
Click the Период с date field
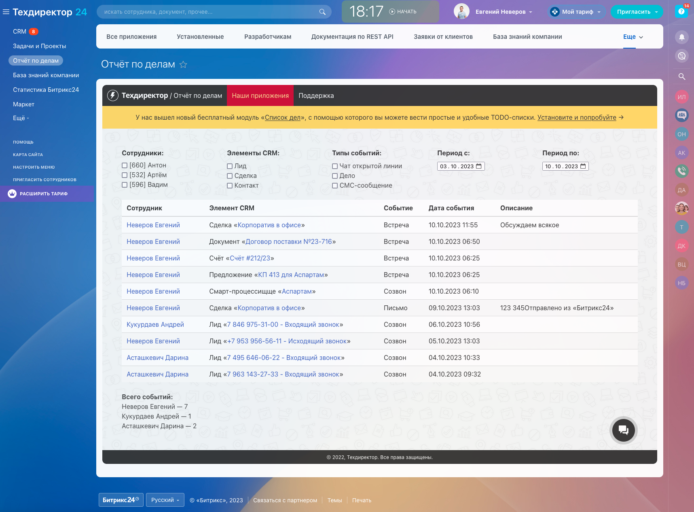point(461,166)
